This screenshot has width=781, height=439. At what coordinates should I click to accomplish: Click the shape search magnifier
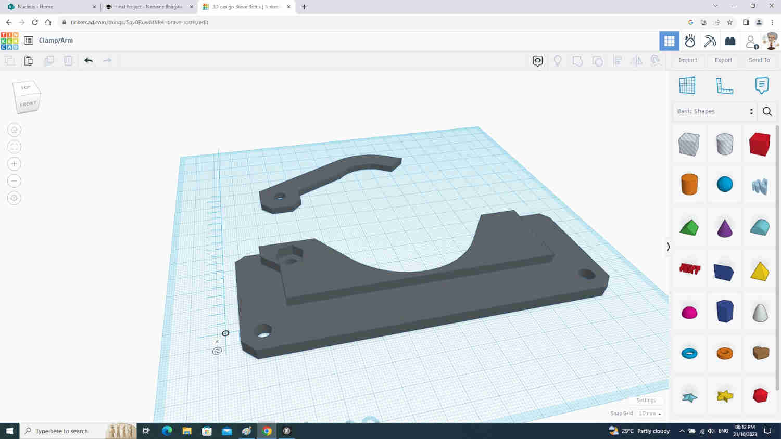[x=767, y=111]
